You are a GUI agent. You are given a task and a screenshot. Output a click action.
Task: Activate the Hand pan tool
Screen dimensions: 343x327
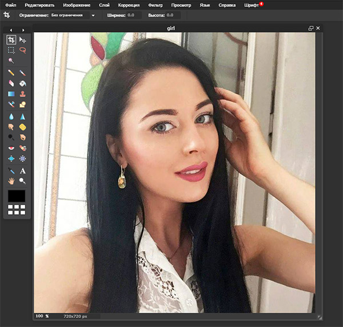click(x=11, y=181)
